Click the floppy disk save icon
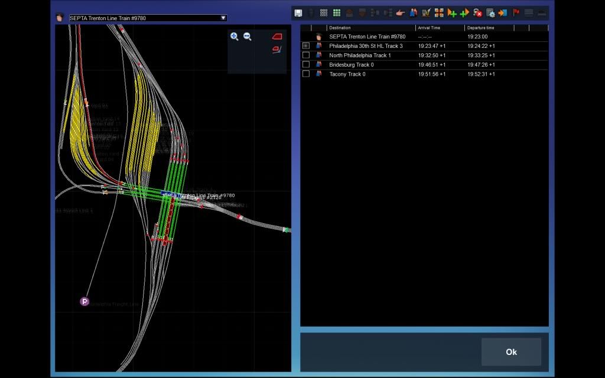Screen dimensions: 605x378 (298, 13)
